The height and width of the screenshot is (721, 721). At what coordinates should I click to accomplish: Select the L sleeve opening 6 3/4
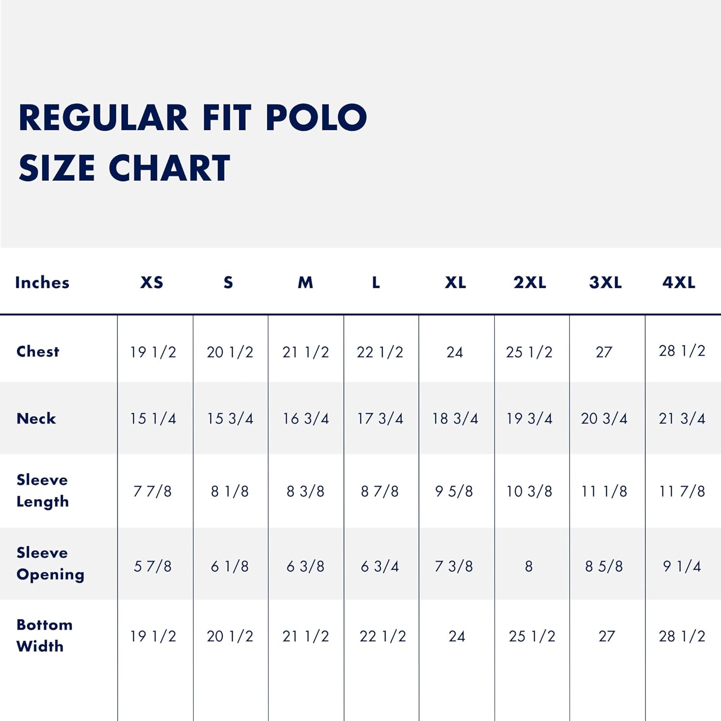point(380,566)
